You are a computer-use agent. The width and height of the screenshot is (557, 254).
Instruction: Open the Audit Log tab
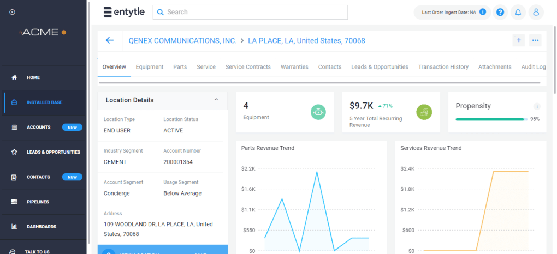[534, 66]
